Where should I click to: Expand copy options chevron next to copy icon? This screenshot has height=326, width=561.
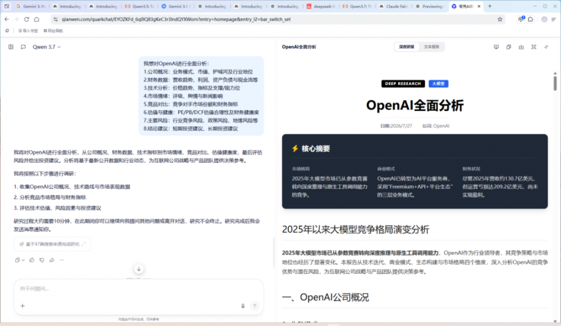click(23, 260)
